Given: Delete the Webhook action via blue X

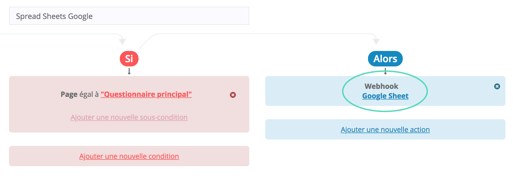Looking at the screenshot, I should pos(497,86).
